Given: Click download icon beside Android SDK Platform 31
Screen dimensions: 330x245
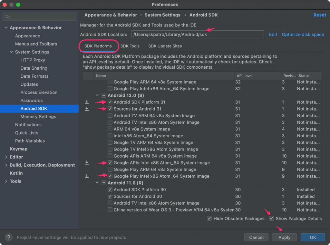Looking at the screenshot, I should click(x=87, y=102).
